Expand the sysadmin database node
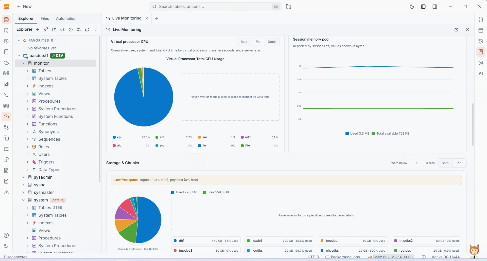Image resolution: width=487 pixels, height=261 pixels. (x=23, y=177)
